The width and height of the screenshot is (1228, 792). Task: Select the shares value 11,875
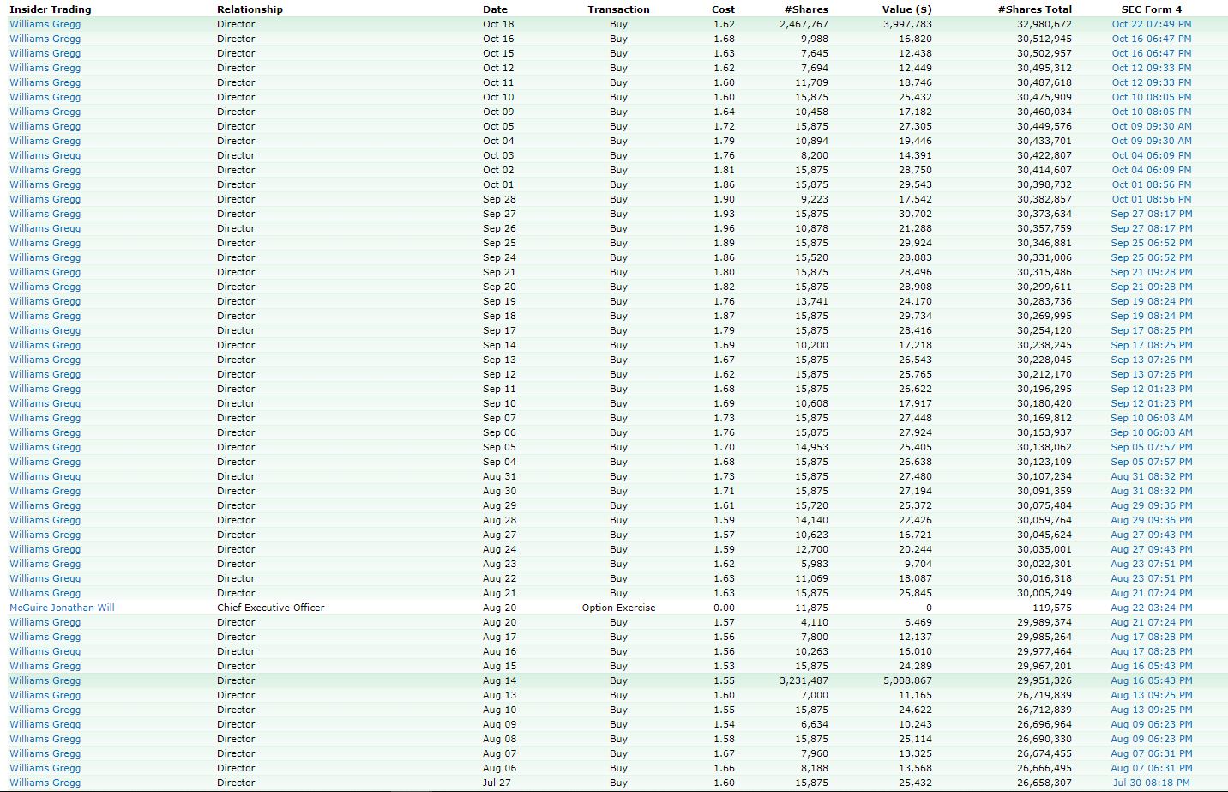[811, 608]
